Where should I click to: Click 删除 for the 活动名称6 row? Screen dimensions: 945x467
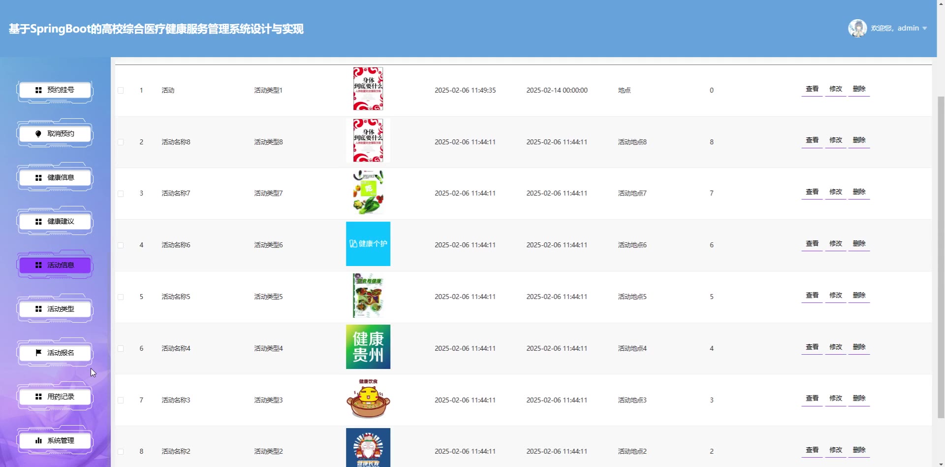tap(859, 244)
